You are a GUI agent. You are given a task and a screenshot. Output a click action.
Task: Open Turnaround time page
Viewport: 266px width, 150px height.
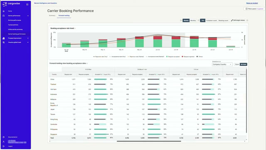13,25
